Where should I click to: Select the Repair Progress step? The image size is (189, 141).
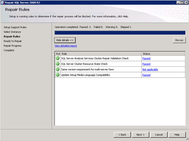click(12, 46)
